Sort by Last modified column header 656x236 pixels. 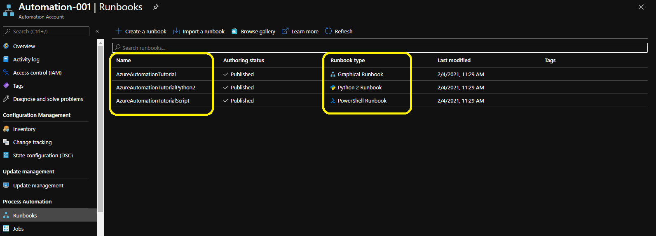(454, 60)
